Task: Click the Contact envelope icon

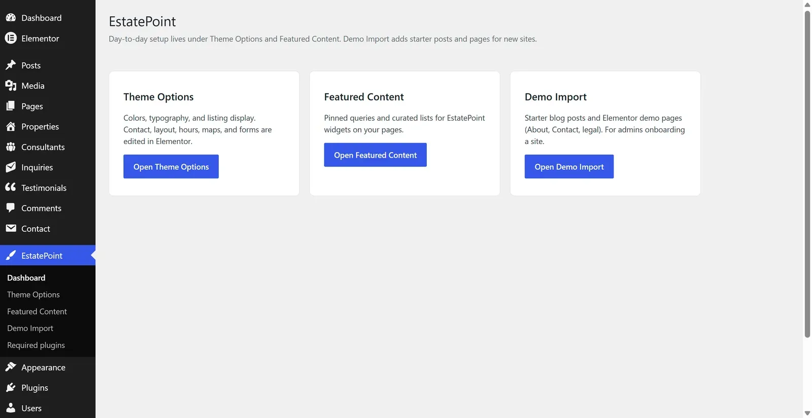Action: [x=11, y=228]
